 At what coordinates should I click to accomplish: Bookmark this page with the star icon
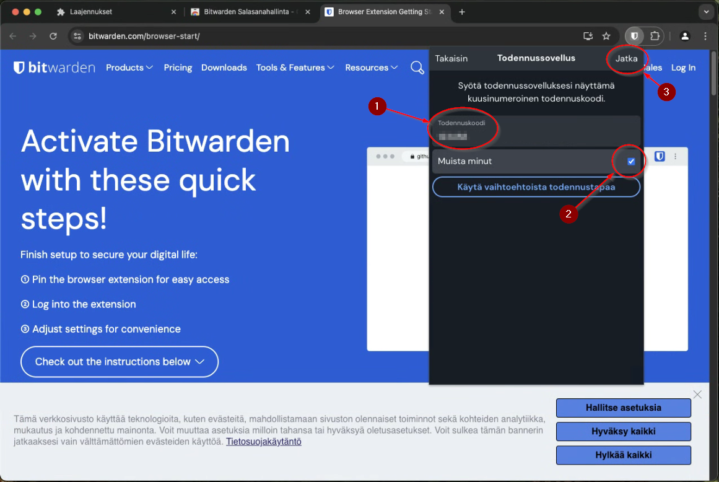pyautogui.click(x=606, y=36)
